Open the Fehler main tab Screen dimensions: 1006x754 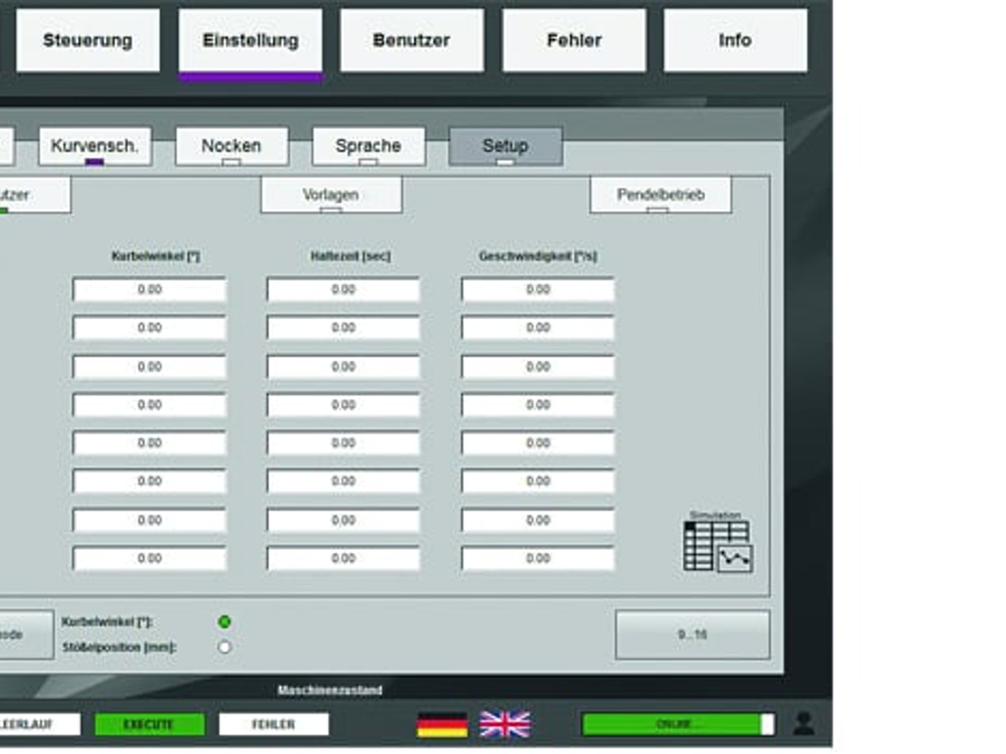pos(574,40)
